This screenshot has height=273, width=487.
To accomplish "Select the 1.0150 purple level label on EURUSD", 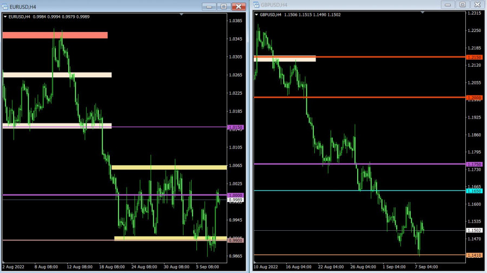I will tap(236, 127).
